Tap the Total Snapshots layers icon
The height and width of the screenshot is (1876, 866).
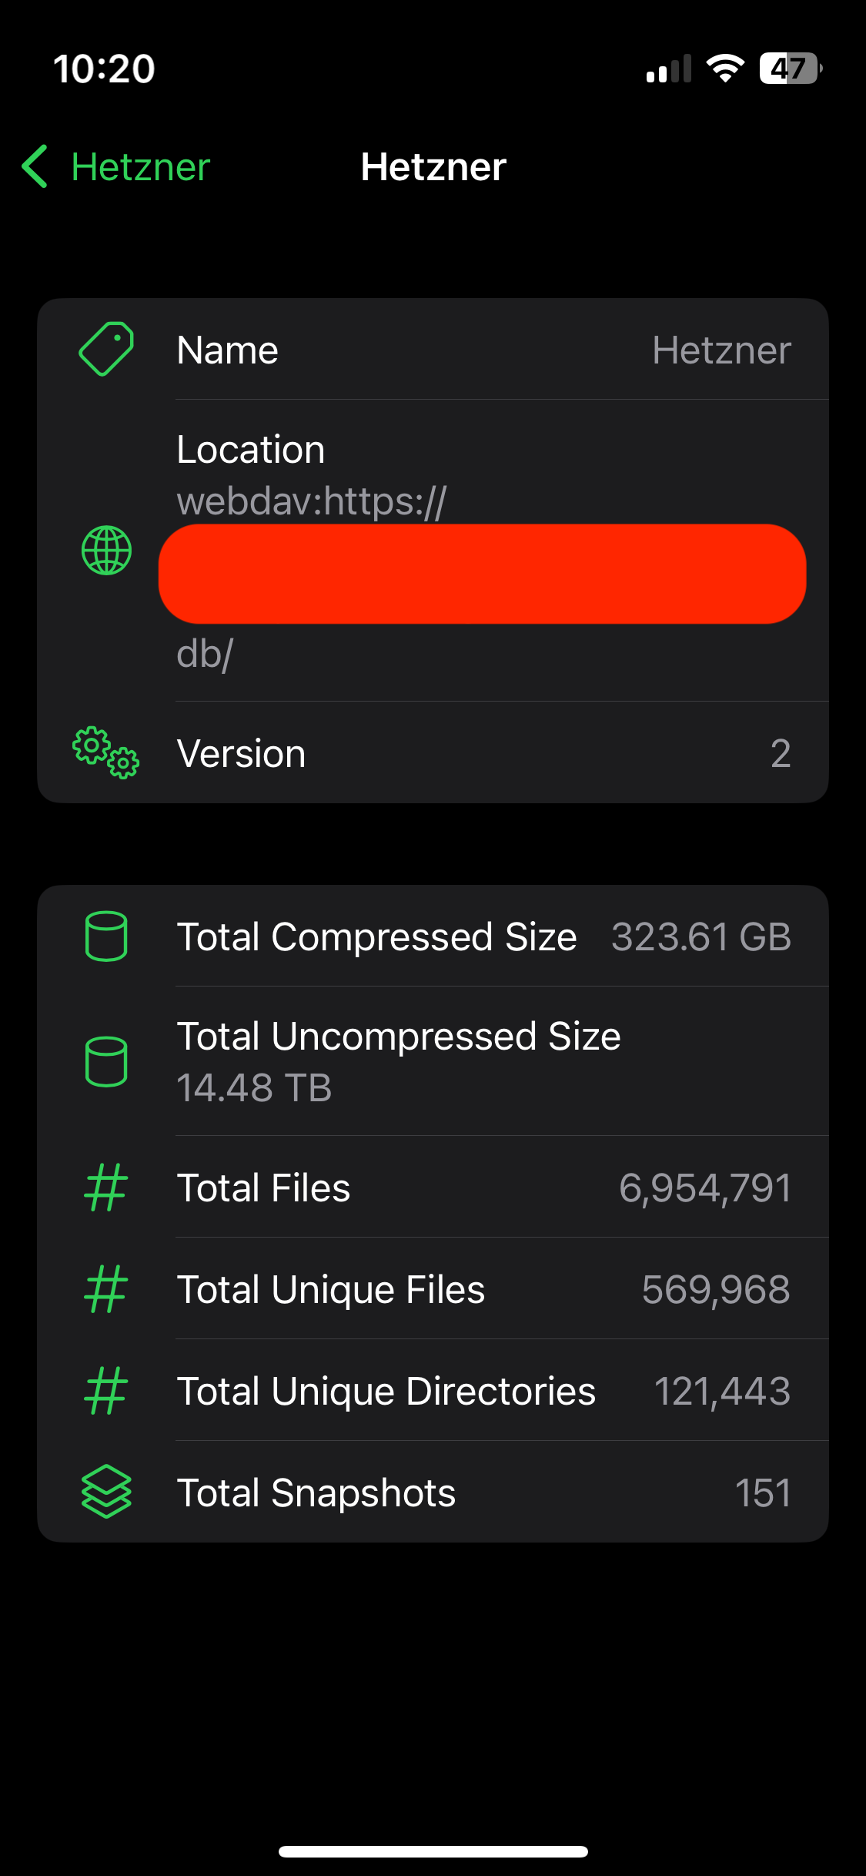click(x=106, y=1492)
